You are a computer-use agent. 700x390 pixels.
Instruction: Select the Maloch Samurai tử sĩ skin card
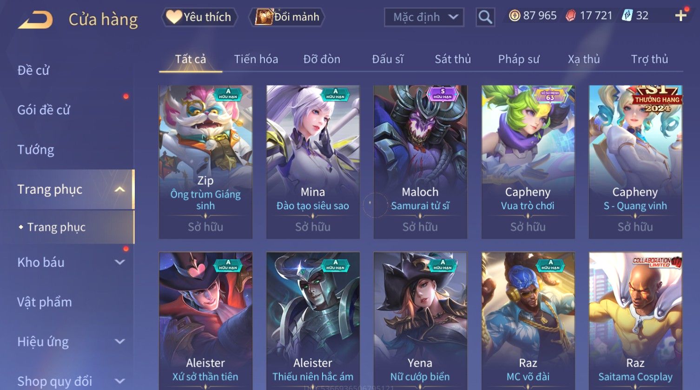click(x=420, y=162)
